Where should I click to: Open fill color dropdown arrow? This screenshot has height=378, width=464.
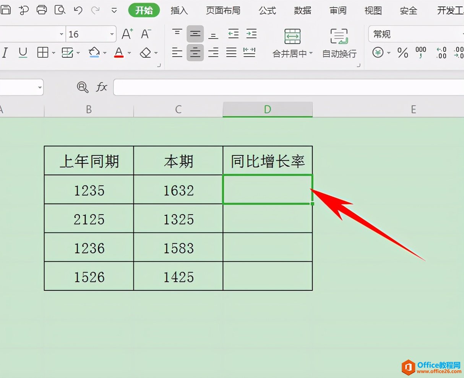(105, 53)
